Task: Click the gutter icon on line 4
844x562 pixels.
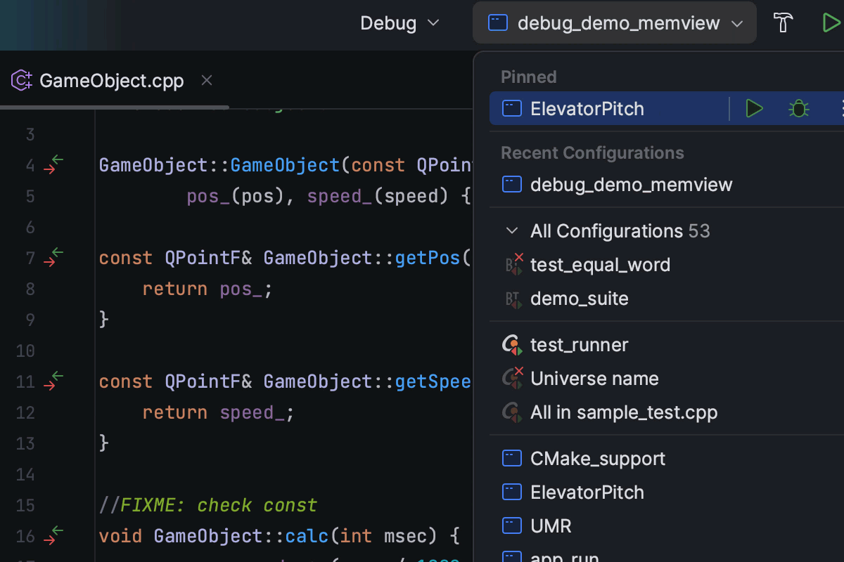Action: (53, 165)
